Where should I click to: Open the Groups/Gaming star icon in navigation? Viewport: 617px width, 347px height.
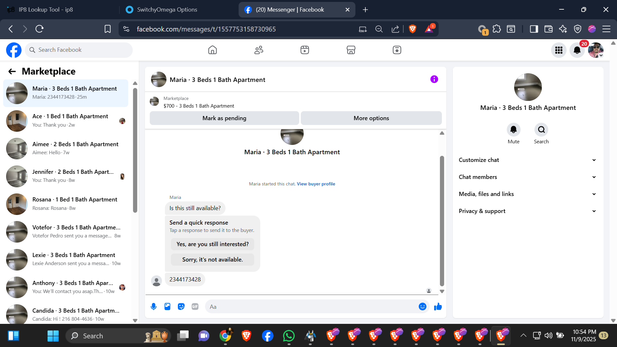pos(397,50)
